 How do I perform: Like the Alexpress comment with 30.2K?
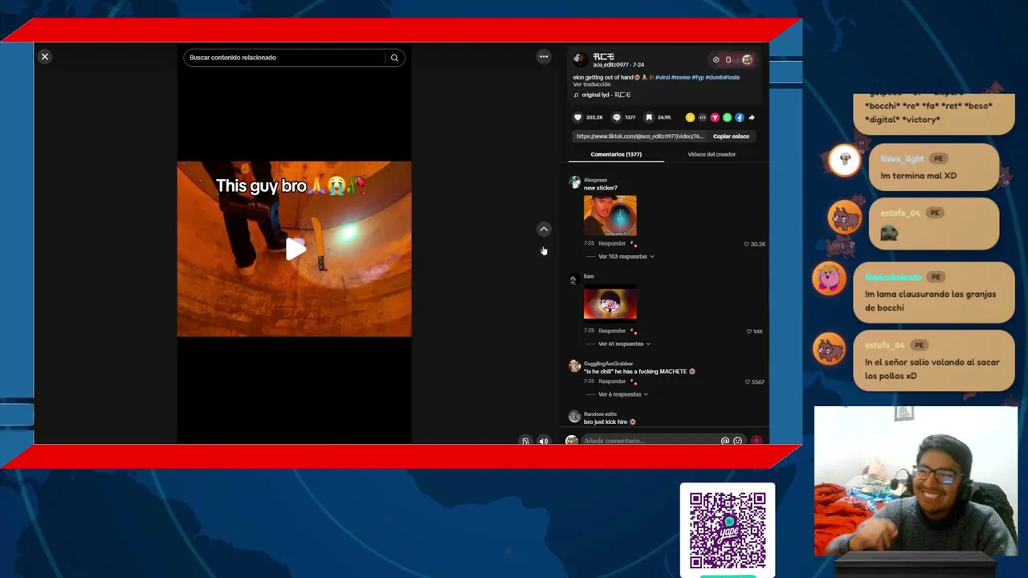tap(746, 244)
